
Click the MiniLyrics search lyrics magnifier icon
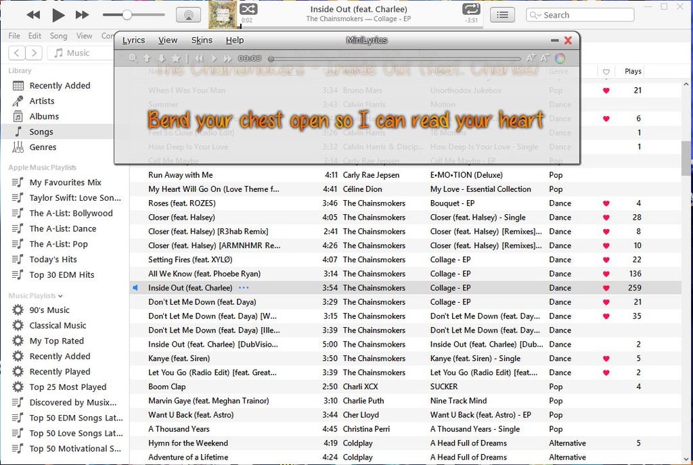coord(133,58)
